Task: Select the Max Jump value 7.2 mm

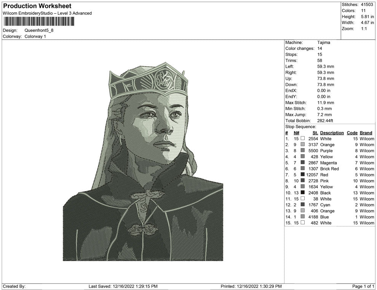Action: [x=324, y=115]
